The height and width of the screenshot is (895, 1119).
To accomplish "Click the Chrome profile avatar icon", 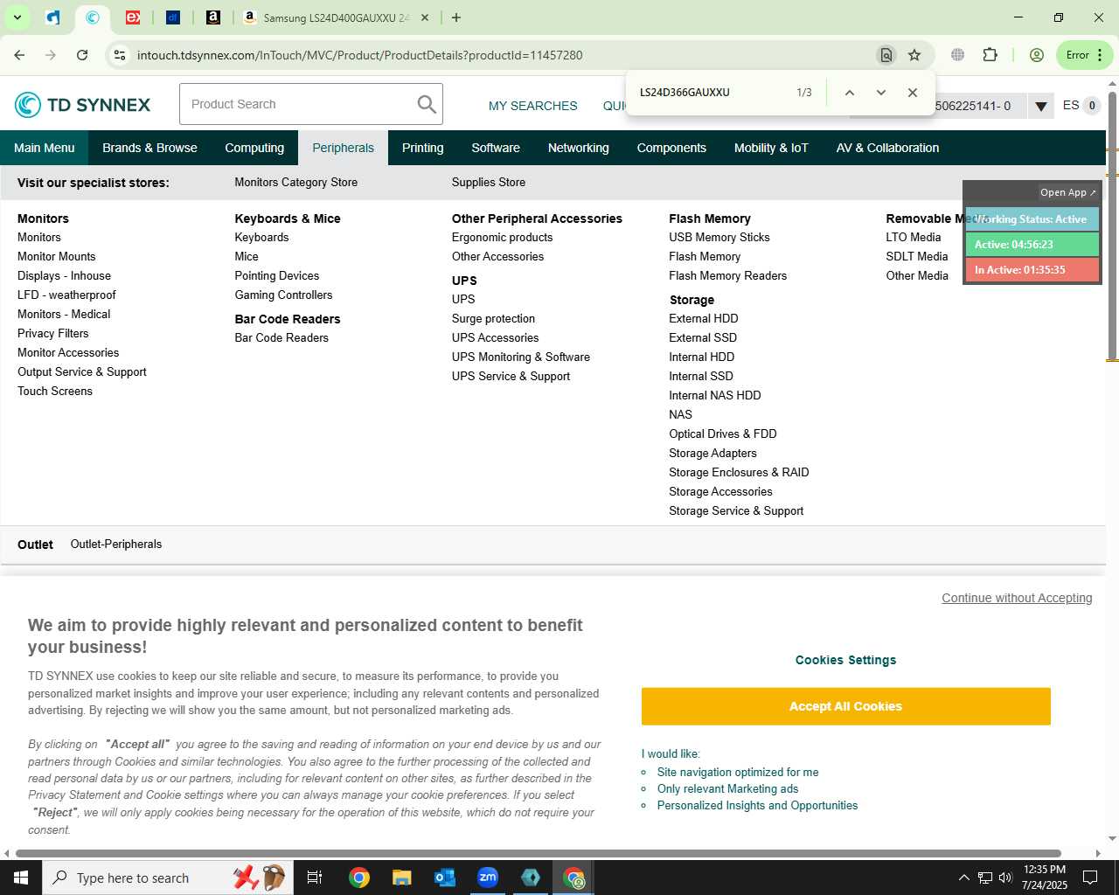I will pyautogui.click(x=1037, y=55).
